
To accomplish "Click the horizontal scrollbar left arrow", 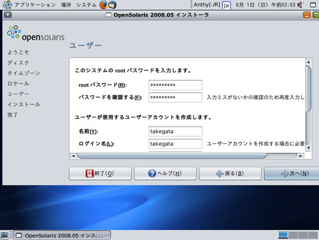I will pos(73,156).
